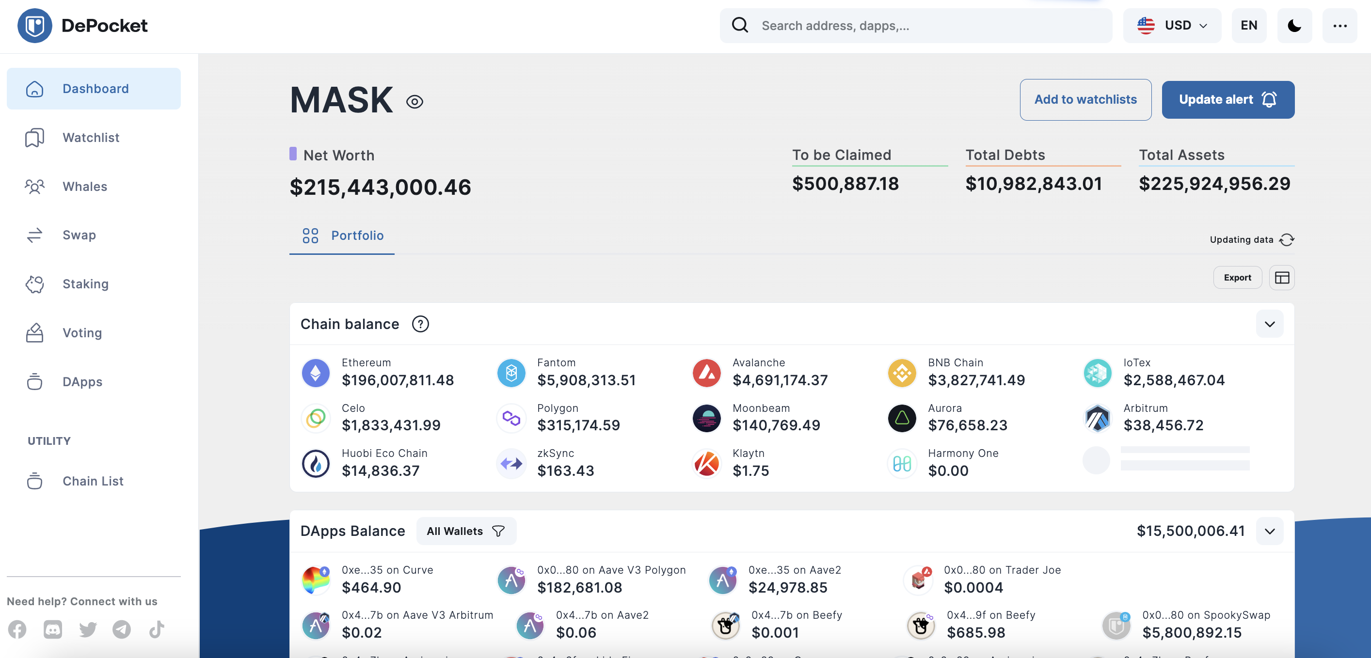
Task: Toggle balance visibility eye next to MASK
Action: (414, 102)
